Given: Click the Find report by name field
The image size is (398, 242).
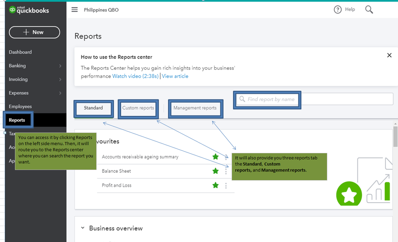Looking at the screenshot, I should pos(315,99).
